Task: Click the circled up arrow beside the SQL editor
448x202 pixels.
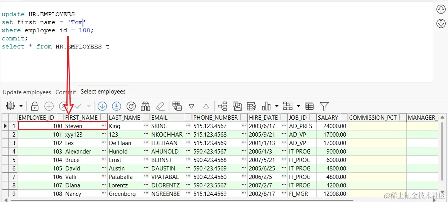Action: (441, 10)
